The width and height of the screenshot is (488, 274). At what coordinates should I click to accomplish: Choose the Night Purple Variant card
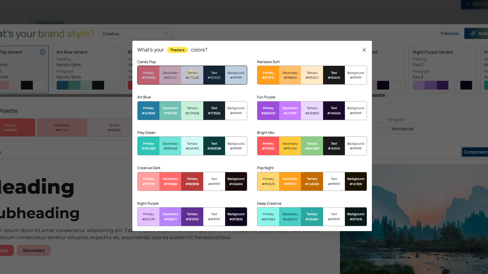point(442,69)
